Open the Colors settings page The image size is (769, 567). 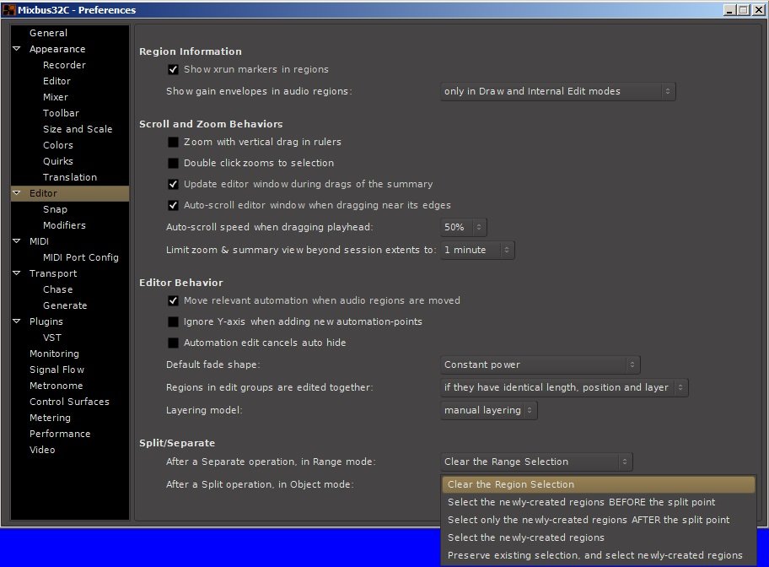point(58,145)
